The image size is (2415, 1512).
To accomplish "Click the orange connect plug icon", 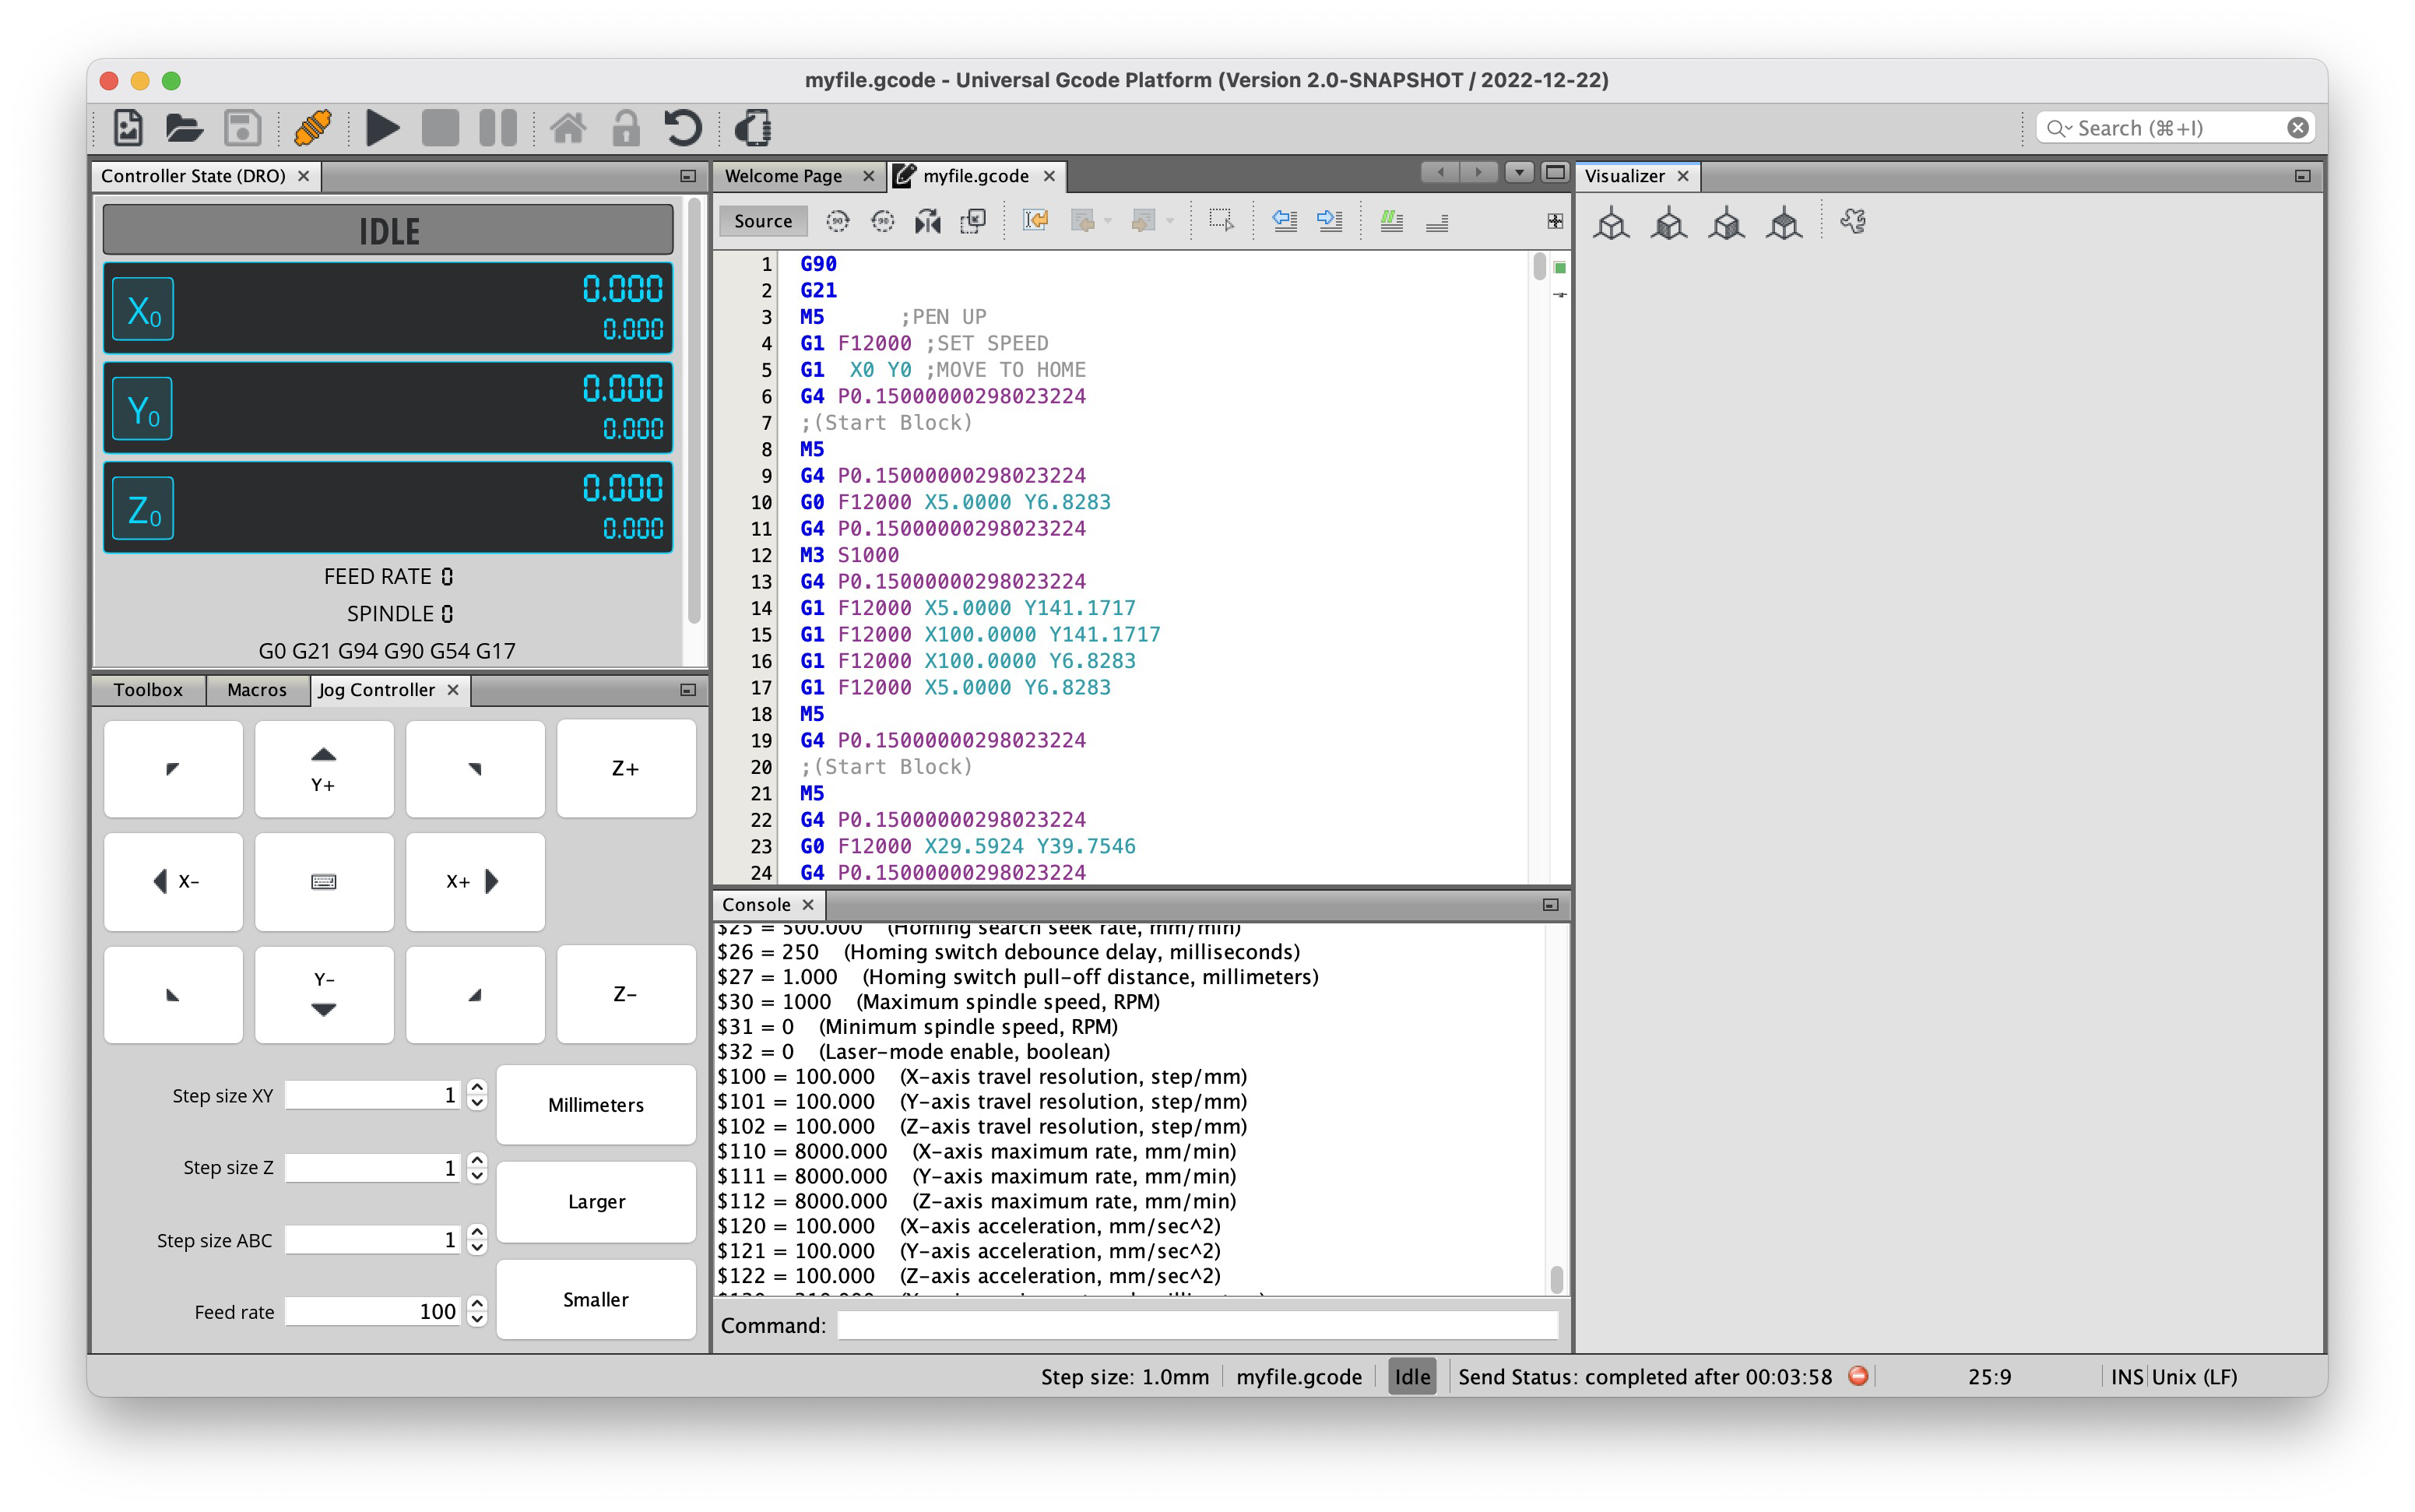I will click(x=313, y=128).
